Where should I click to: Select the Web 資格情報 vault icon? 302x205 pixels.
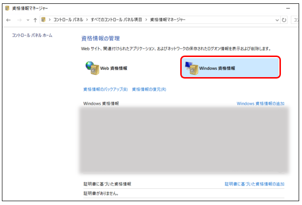click(92, 68)
